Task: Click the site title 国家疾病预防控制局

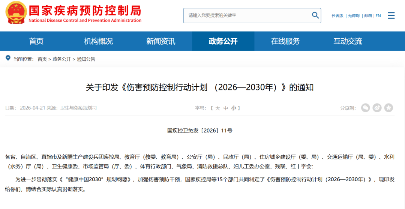Action: 85,11
